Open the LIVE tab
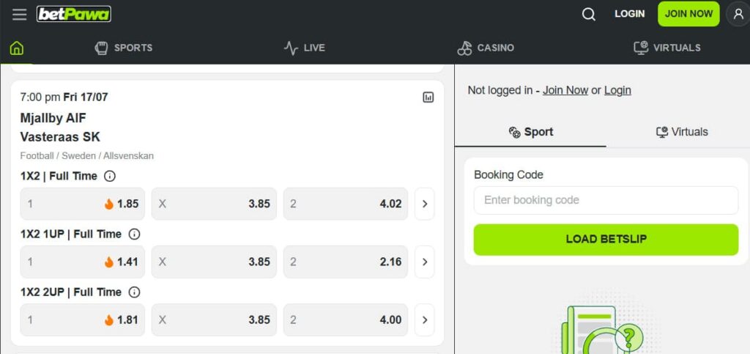 click(304, 48)
